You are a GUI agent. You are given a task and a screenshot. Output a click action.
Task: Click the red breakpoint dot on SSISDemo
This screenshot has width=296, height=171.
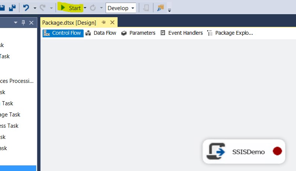pyautogui.click(x=277, y=151)
